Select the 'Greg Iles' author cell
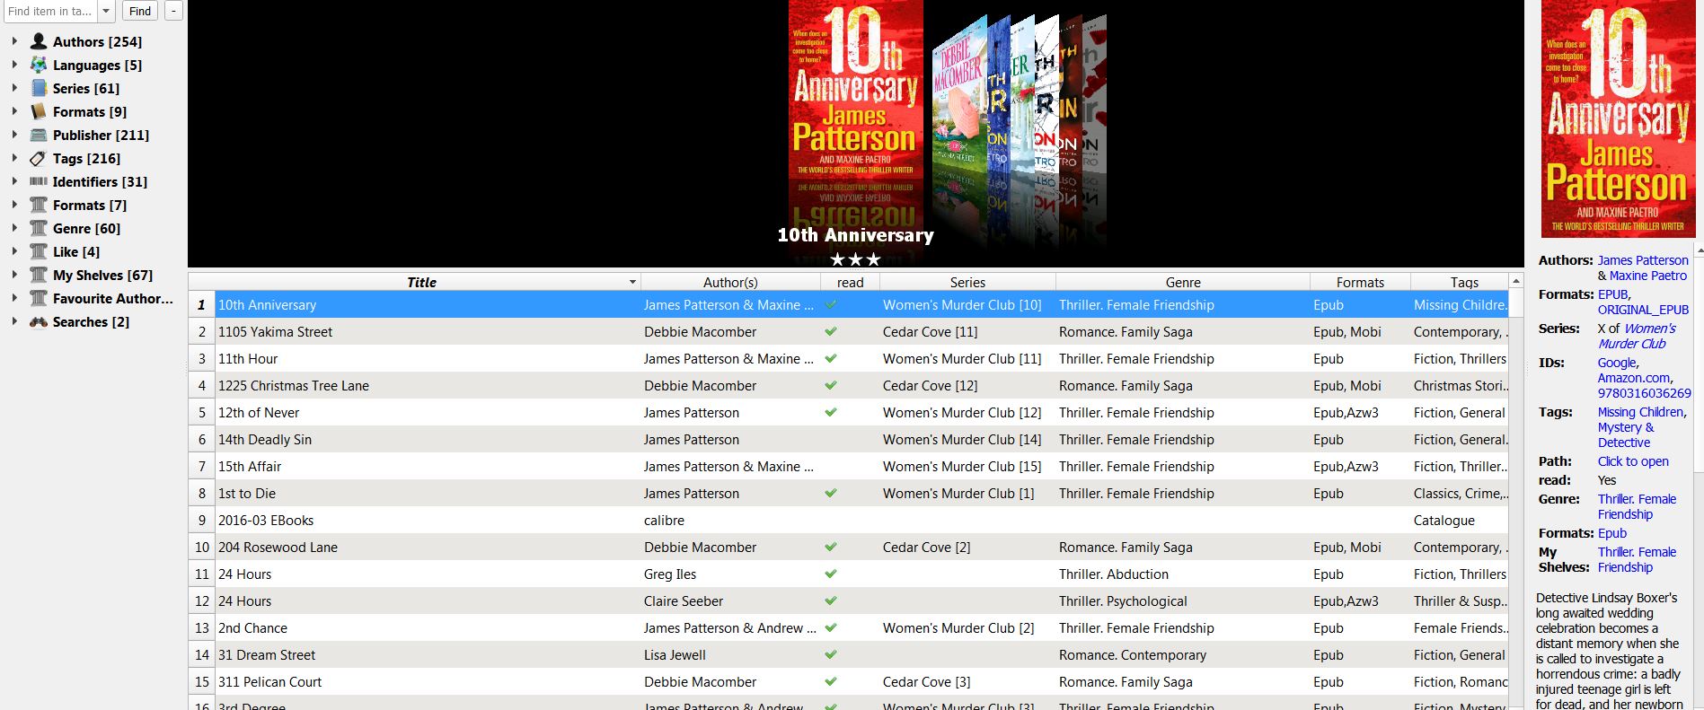This screenshot has width=1704, height=710. coord(730,574)
